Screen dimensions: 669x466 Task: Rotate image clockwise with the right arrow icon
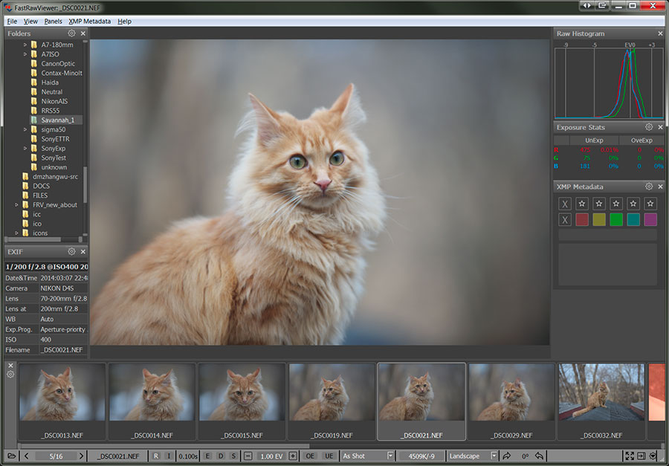pos(507,456)
